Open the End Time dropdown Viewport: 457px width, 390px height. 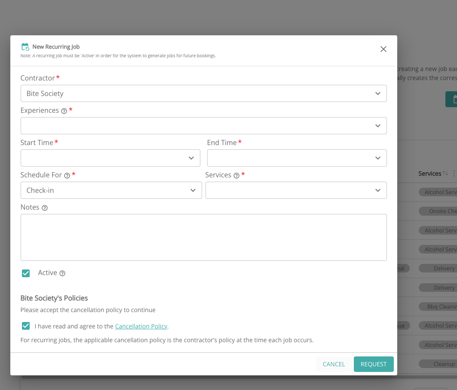pyautogui.click(x=297, y=158)
